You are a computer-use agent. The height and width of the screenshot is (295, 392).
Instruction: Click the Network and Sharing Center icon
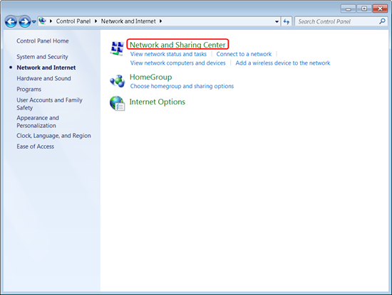click(x=117, y=48)
